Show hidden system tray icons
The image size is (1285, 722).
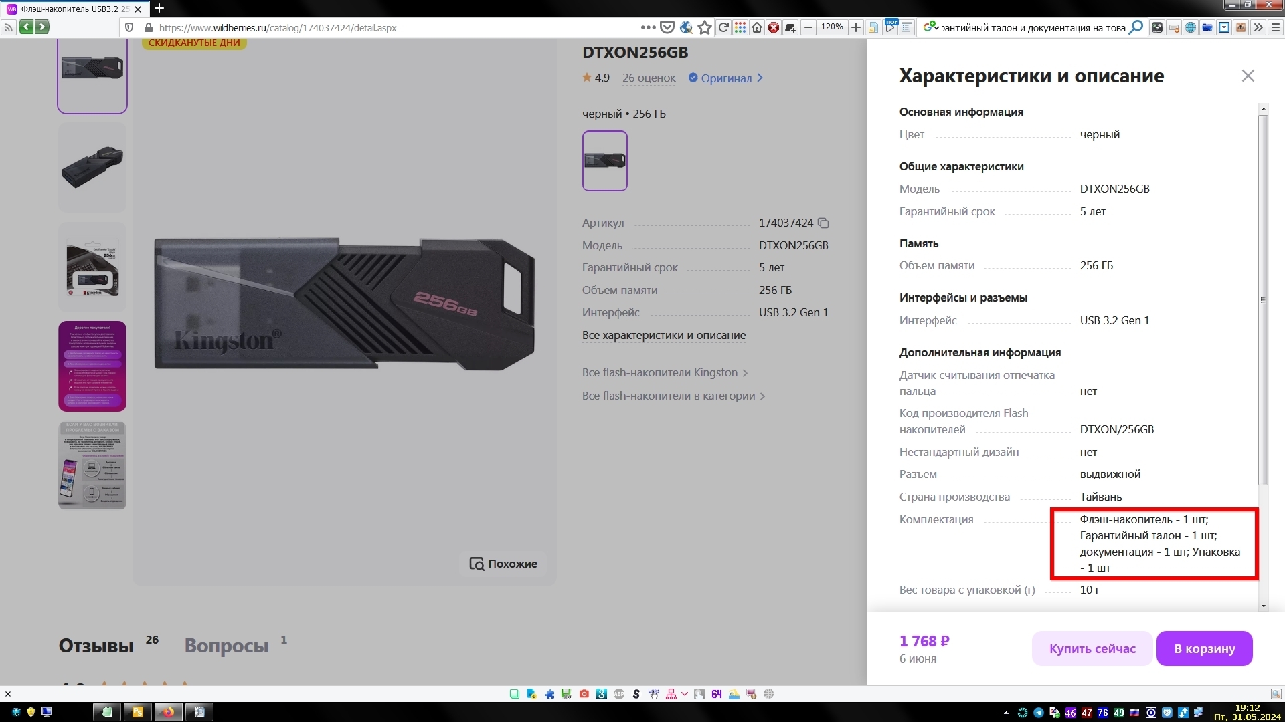click(1006, 713)
